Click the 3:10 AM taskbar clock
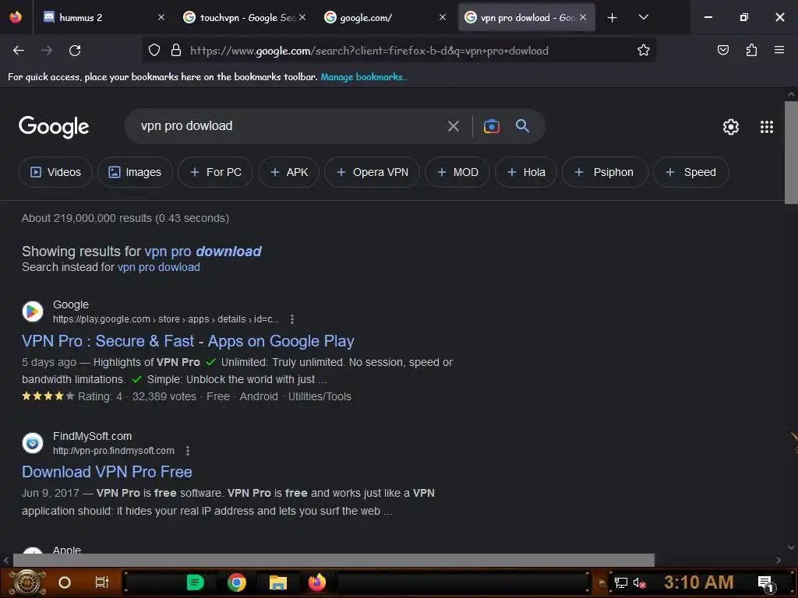The width and height of the screenshot is (798, 598). pyautogui.click(x=698, y=582)
